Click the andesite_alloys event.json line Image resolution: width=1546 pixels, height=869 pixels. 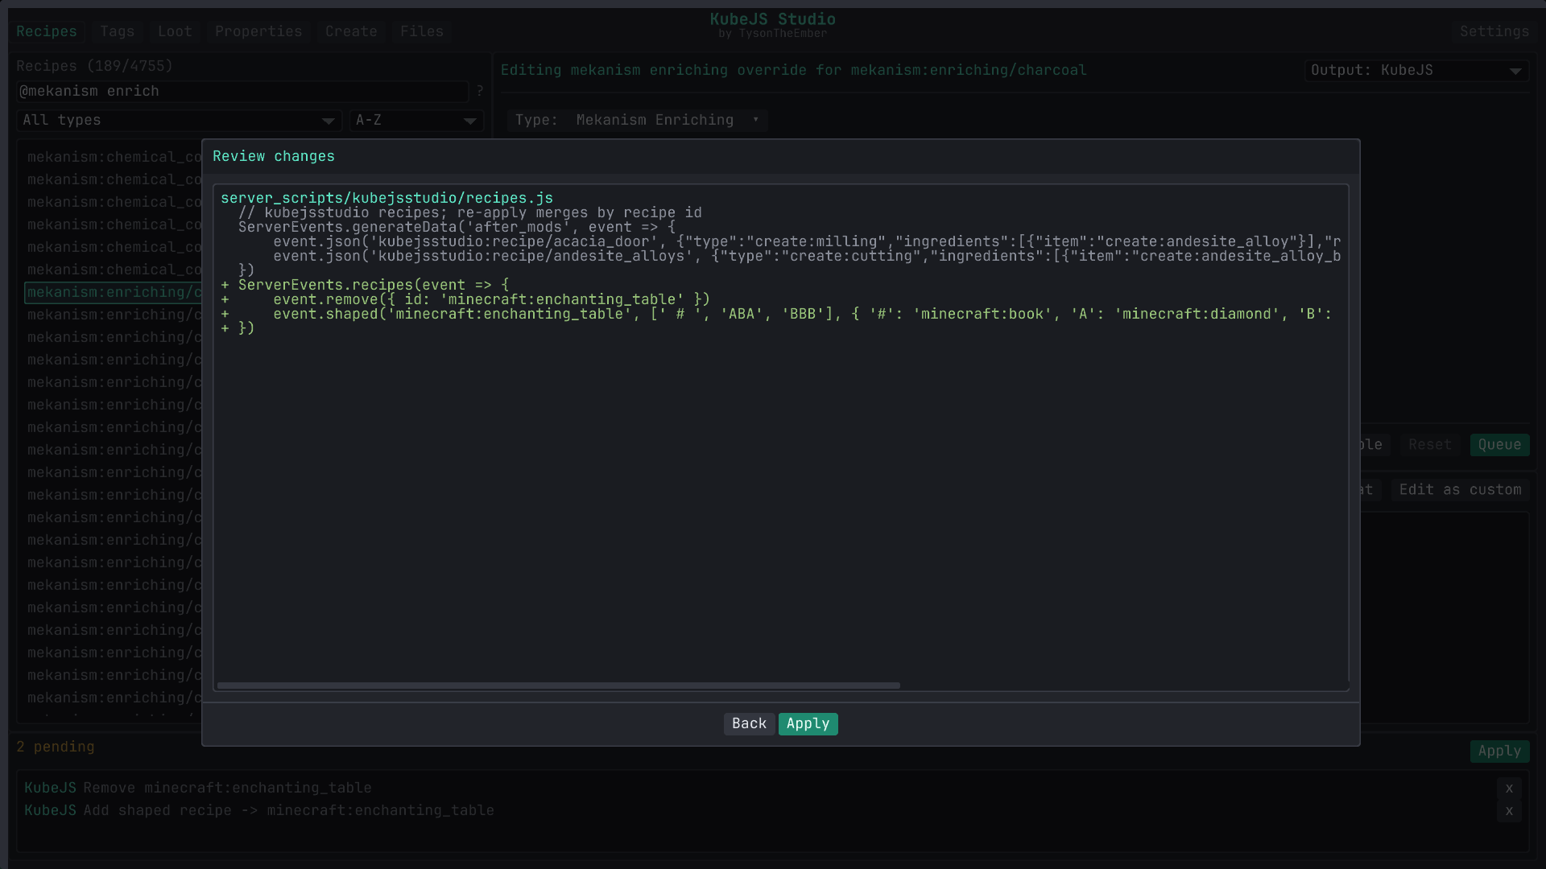click(807, 256)
